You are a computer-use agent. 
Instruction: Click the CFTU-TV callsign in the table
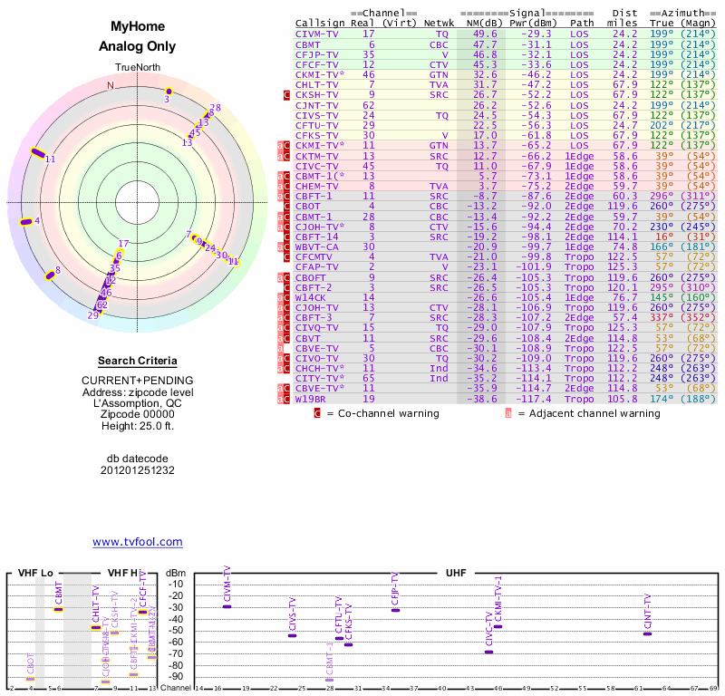(317, 125)
